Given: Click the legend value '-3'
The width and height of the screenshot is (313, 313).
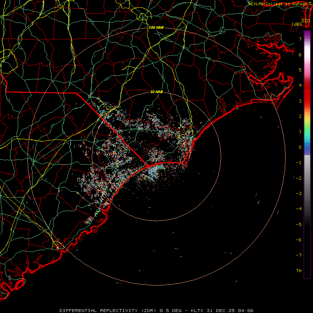Looking at the screenshot, I should 299,193.
